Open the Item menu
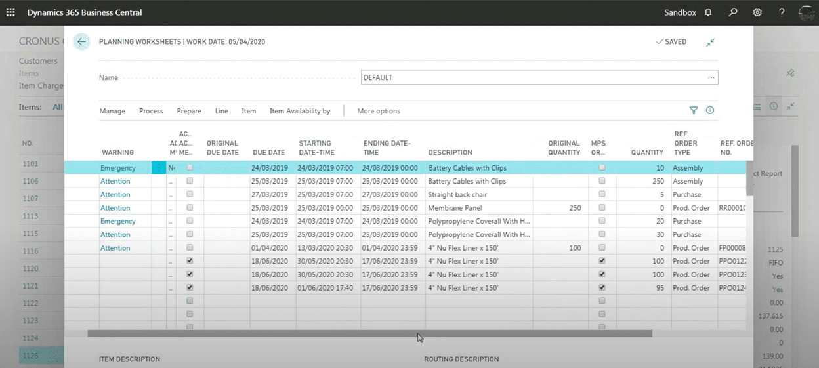Screen dimensions: 819x368 [x=249, y=111]
